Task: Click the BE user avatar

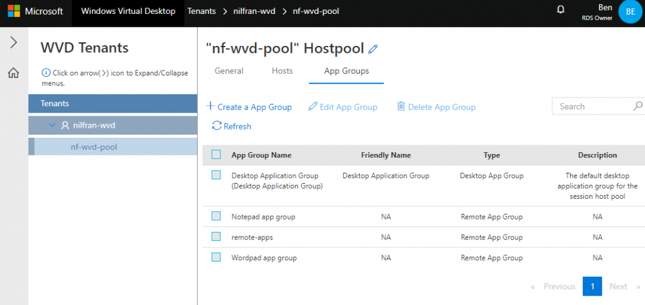Action: pos(630,11)
